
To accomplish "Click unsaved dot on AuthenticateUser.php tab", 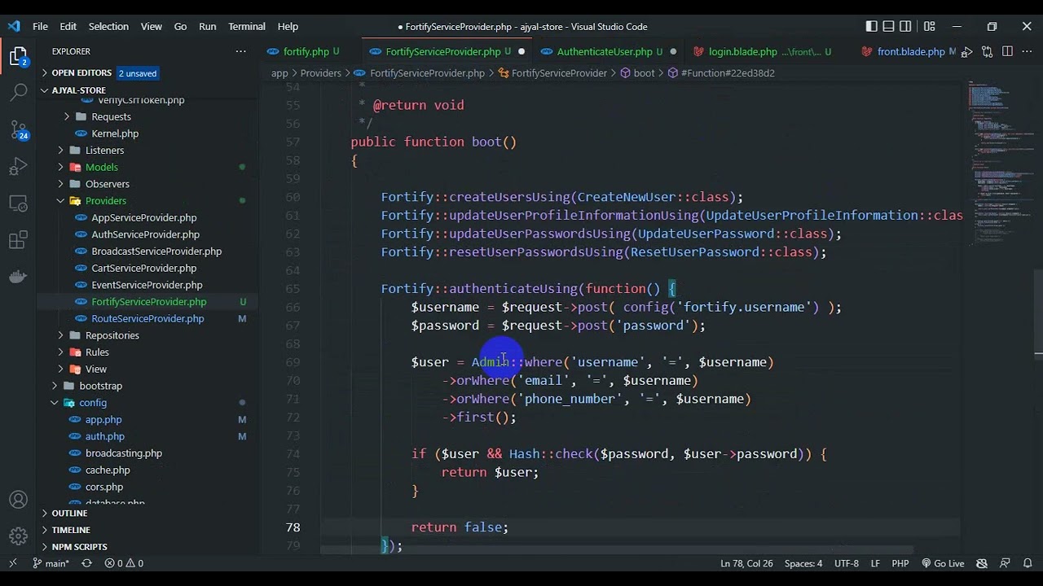I will [673, 51].
